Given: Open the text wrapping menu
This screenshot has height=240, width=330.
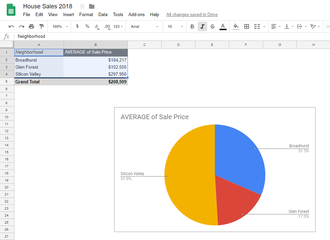Looking at the screenshot, I should [x=300, y=26].
